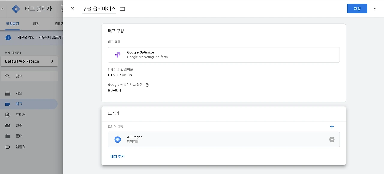Close the tag editor panel
This screenshot has height=174, width=384.
[x=73, y=9]
